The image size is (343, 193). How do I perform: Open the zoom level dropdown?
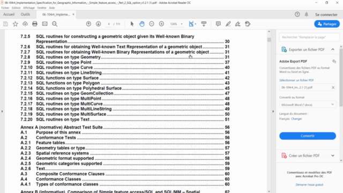click(182, 24)
